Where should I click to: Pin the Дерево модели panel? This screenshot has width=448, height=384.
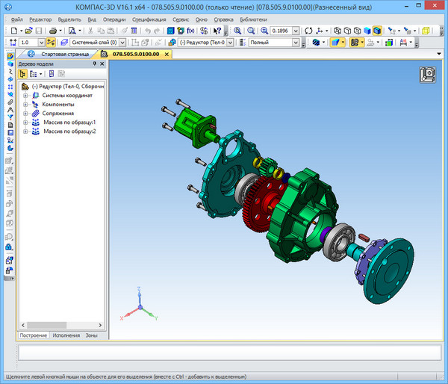click(94, 64)
